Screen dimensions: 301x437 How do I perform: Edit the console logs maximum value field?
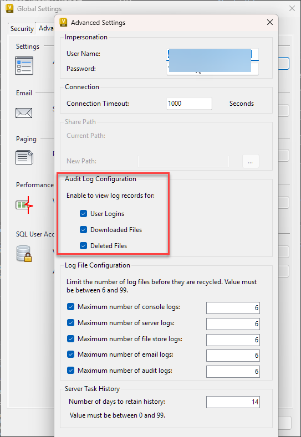pyautogui.click(x=233, y=308)
